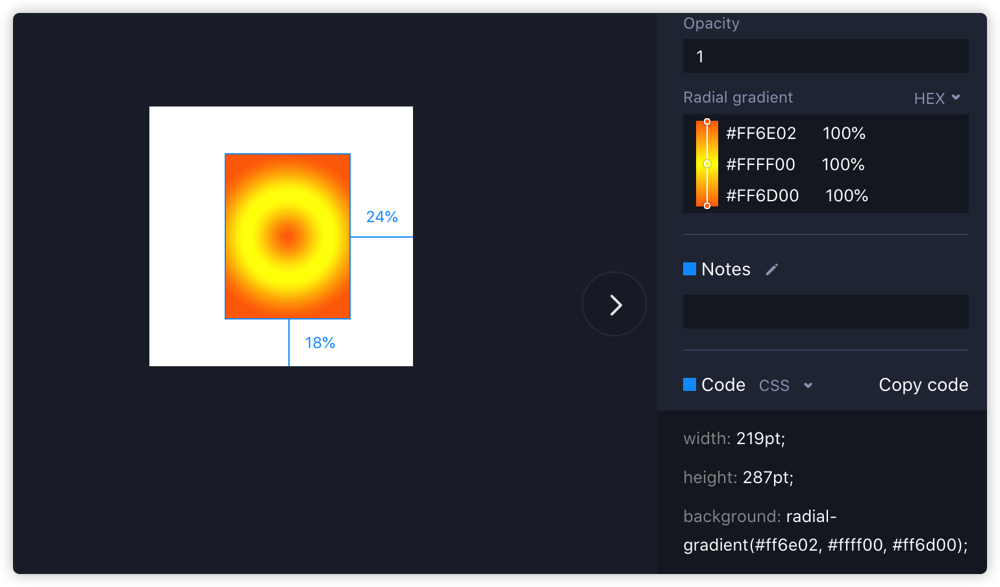Select the radial gradient rectangle on canvas
The image size is (1000, 587).
(x=288, y=236)
